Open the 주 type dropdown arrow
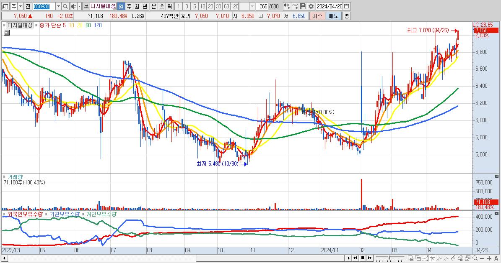The height and width of the screenshot is (263, 501). coord(21,6)
